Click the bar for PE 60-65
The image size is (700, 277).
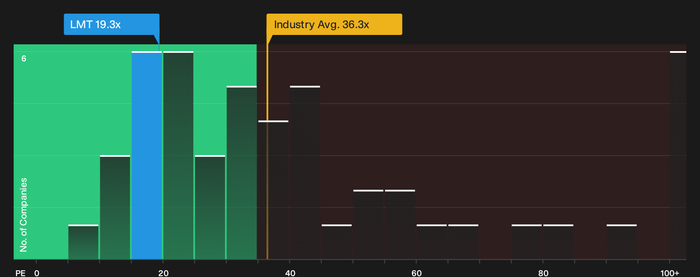click(x=432, y=242)
